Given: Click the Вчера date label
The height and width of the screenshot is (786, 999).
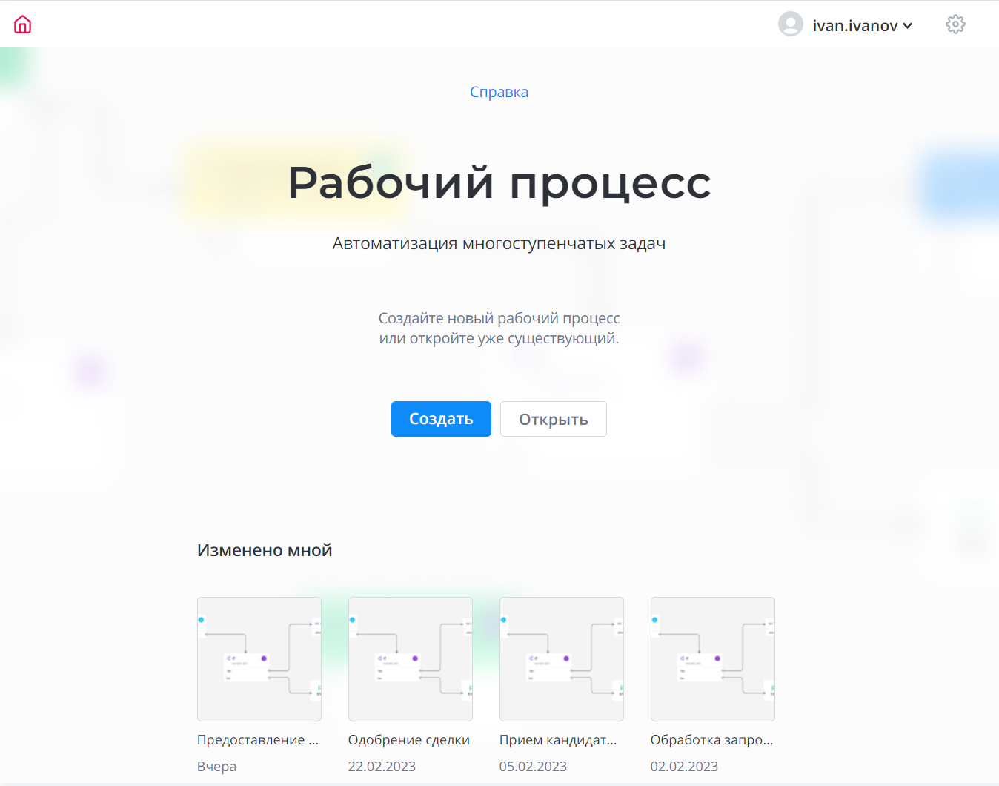Looking at the screenshot, I should point(216,767).
